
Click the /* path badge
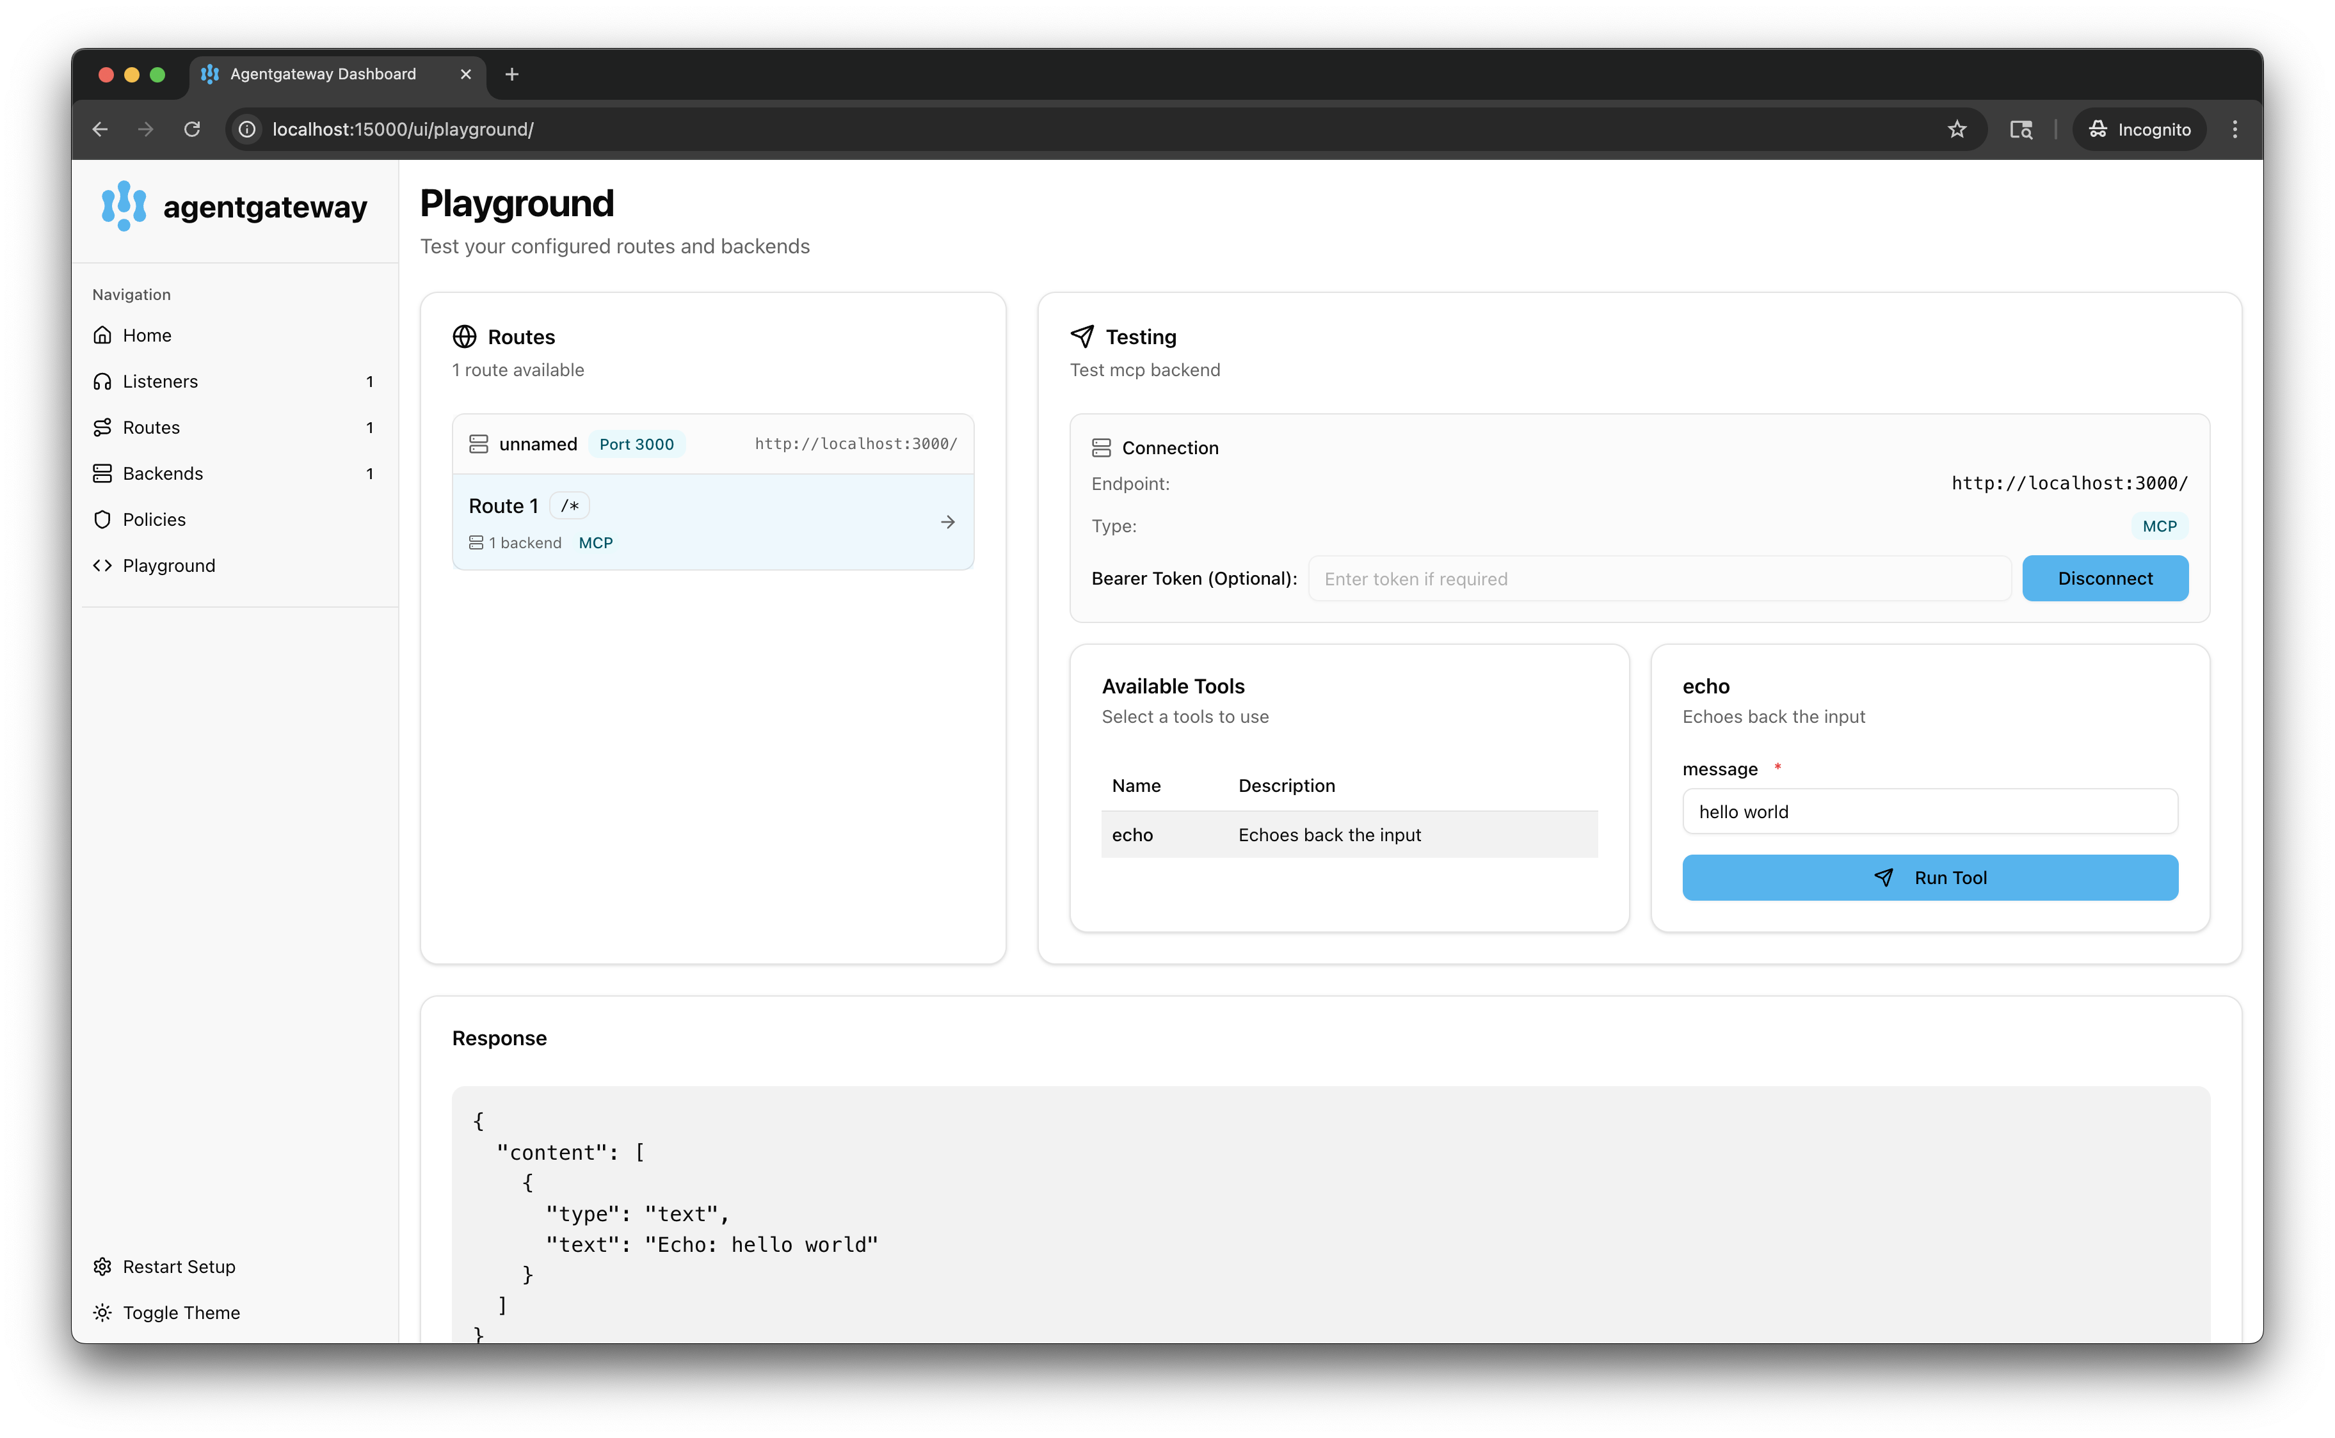(570, 506)
